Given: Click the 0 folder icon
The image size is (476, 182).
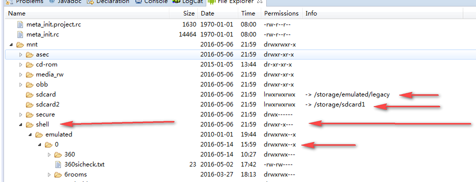Looking at the screenshot, I should pyautogui.click(x=48, y=144).
